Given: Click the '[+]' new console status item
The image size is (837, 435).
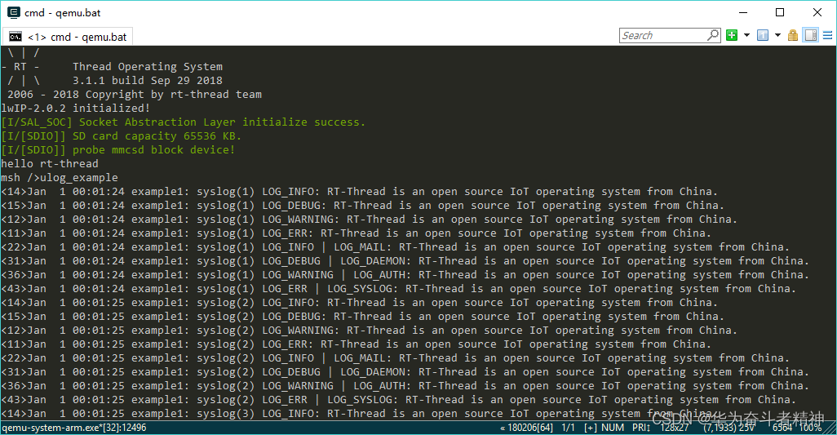Looking at the screenshot, I should click(591, 428).
